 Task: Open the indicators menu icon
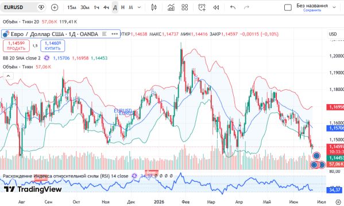point(171,7)
